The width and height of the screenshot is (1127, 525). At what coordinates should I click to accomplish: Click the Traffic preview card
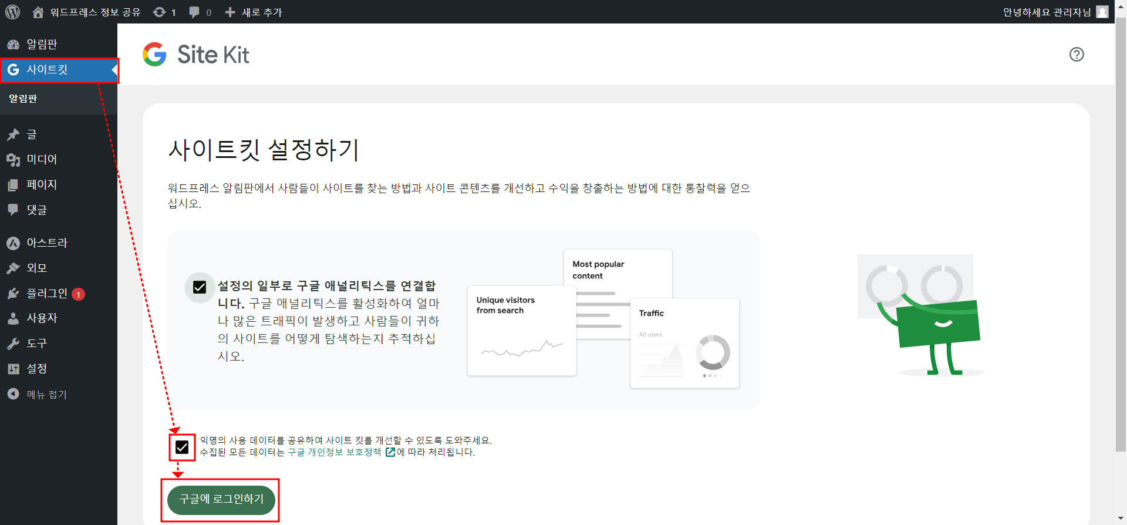point(684,343)
